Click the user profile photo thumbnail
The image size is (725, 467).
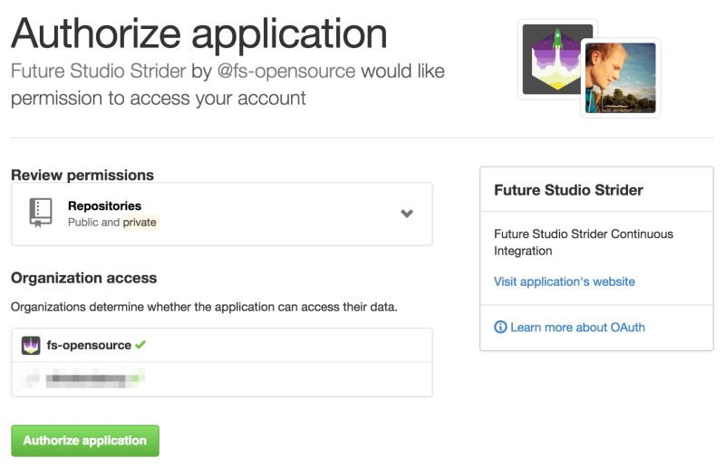click(621, 78)
